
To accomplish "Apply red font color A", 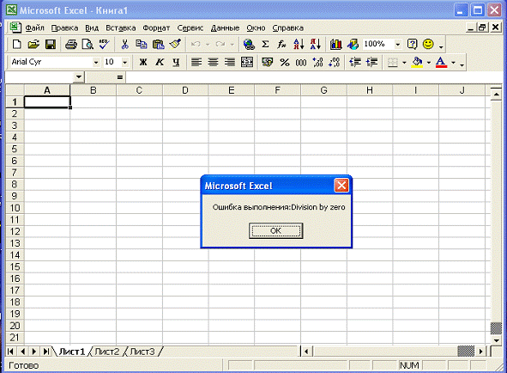I will click(x=441, y=62).
